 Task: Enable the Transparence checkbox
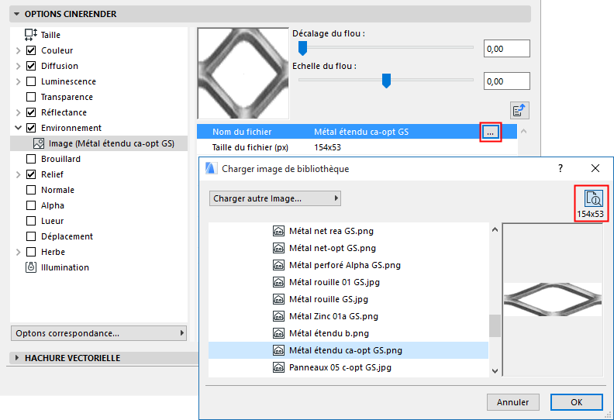point(31,97)
